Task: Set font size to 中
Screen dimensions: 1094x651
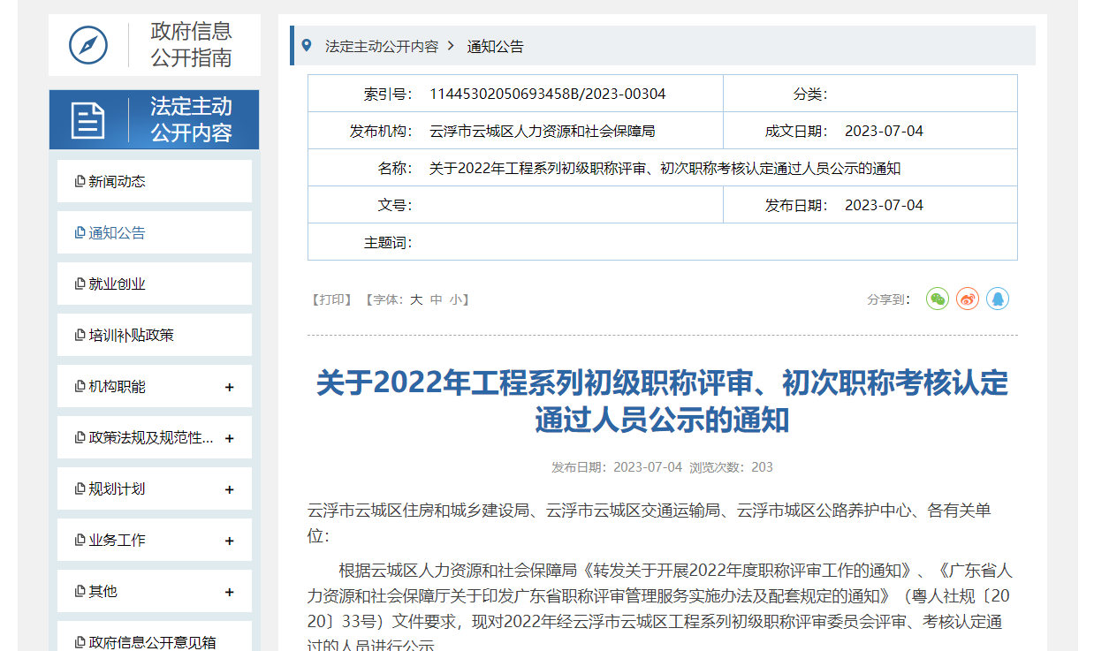Action: click(x=436, y=299)
